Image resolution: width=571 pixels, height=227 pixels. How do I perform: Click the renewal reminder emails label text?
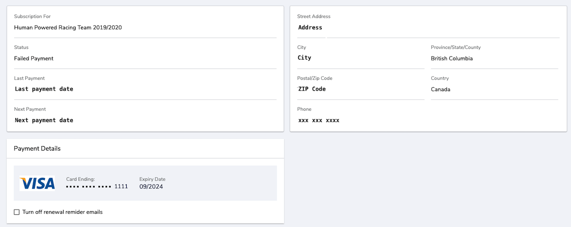(x=63, y=212)
